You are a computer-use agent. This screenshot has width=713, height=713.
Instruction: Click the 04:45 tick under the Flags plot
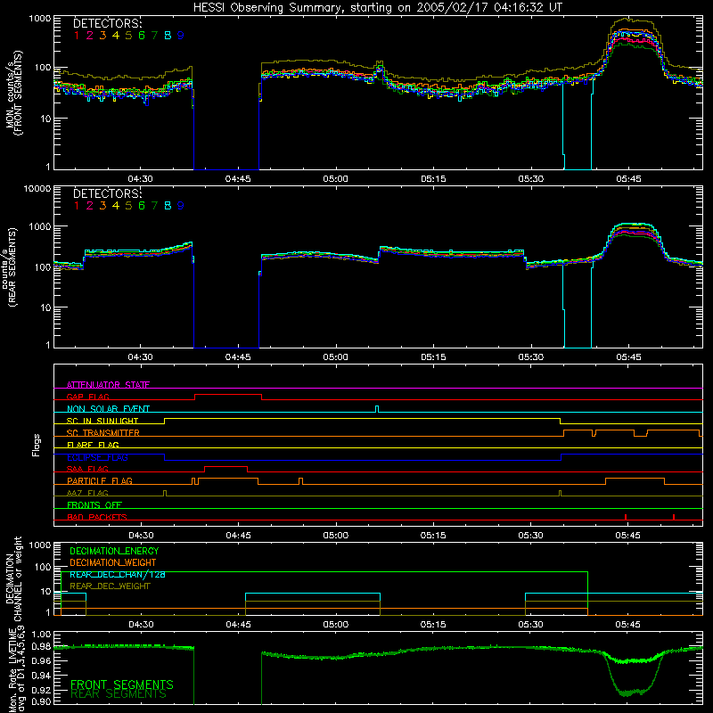(x=238, y=536)
